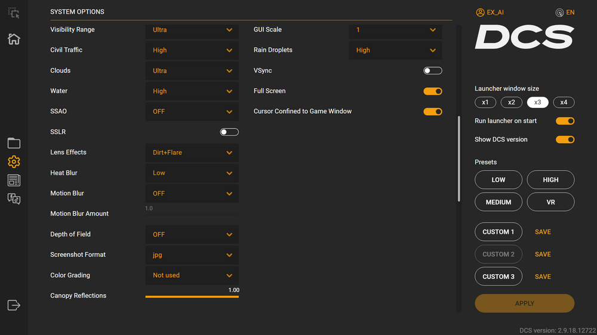This screenshot has width=597, height=335.
Task: Click the exit icon at sidebar bottom
Action: click(x=14, y=305)
